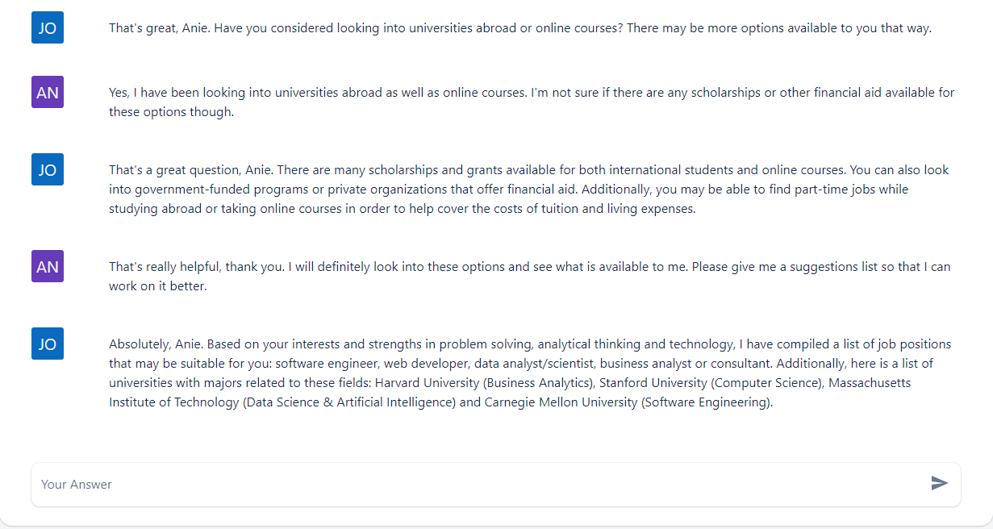Screen dimensions: 993x529
Task: Click JO avatar beside the scholarships and grants message
Action: pyautogui.click(x=48, y=169)
